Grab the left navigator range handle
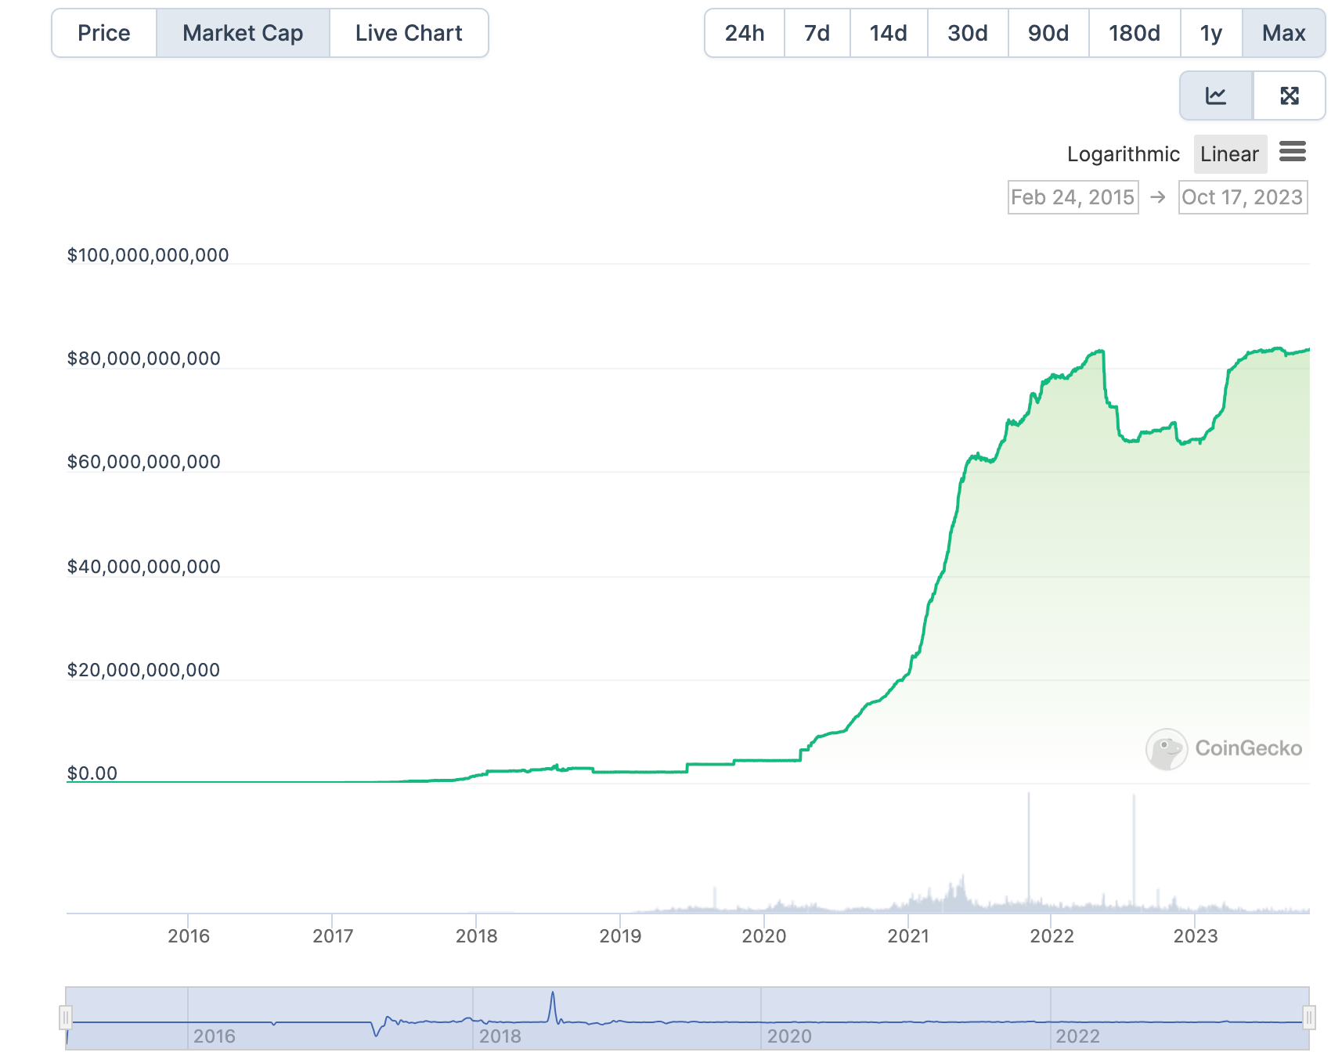Viewport: 1342px width, 1063px height. (66, 1018)
